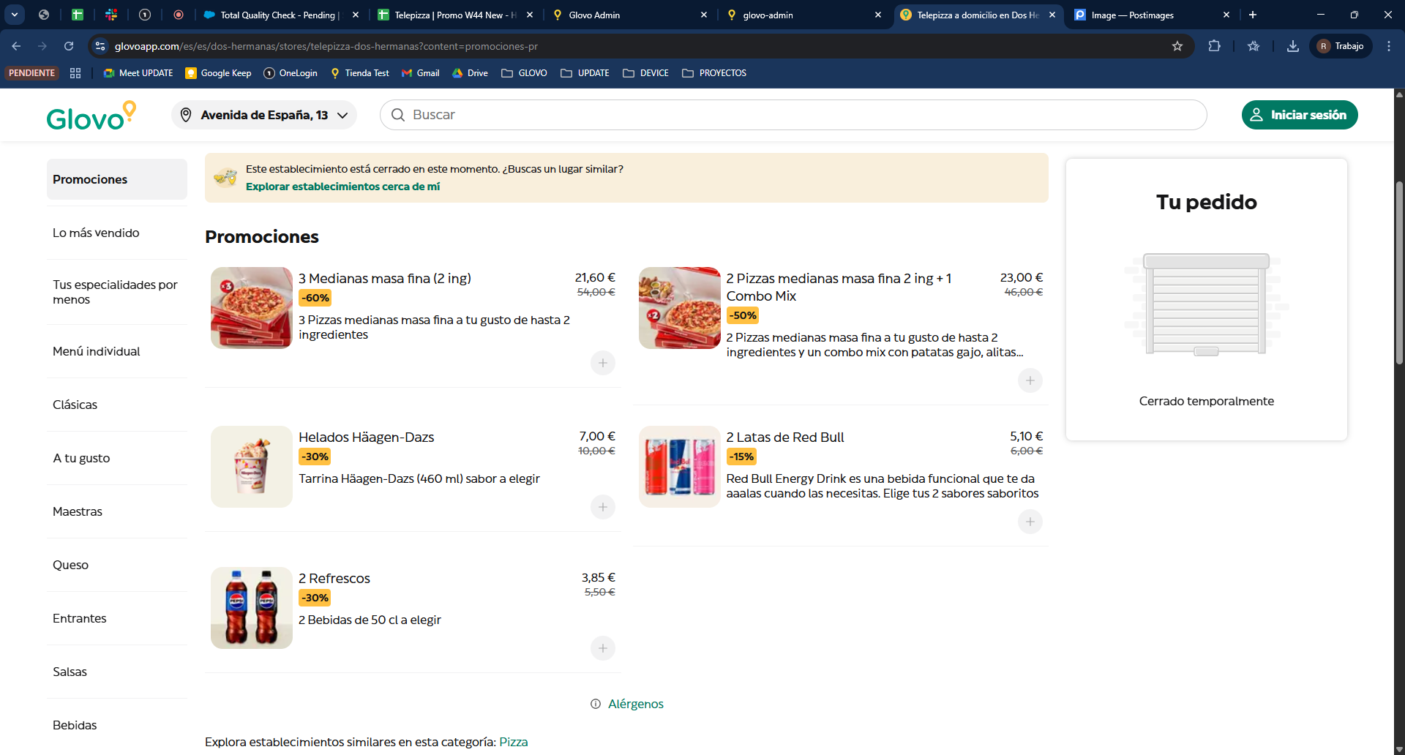Add 2 Pizzas medianas Combo Mix plus button
Image resolution: width=1405 pixels, height=755 pixels.
[1030, 380]
